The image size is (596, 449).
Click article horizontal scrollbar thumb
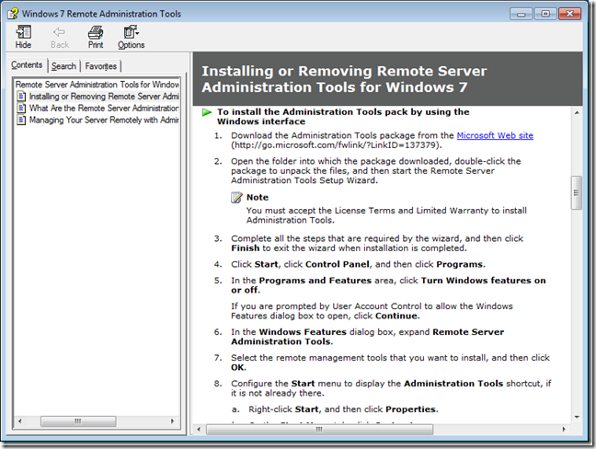[x=319, y=430]
